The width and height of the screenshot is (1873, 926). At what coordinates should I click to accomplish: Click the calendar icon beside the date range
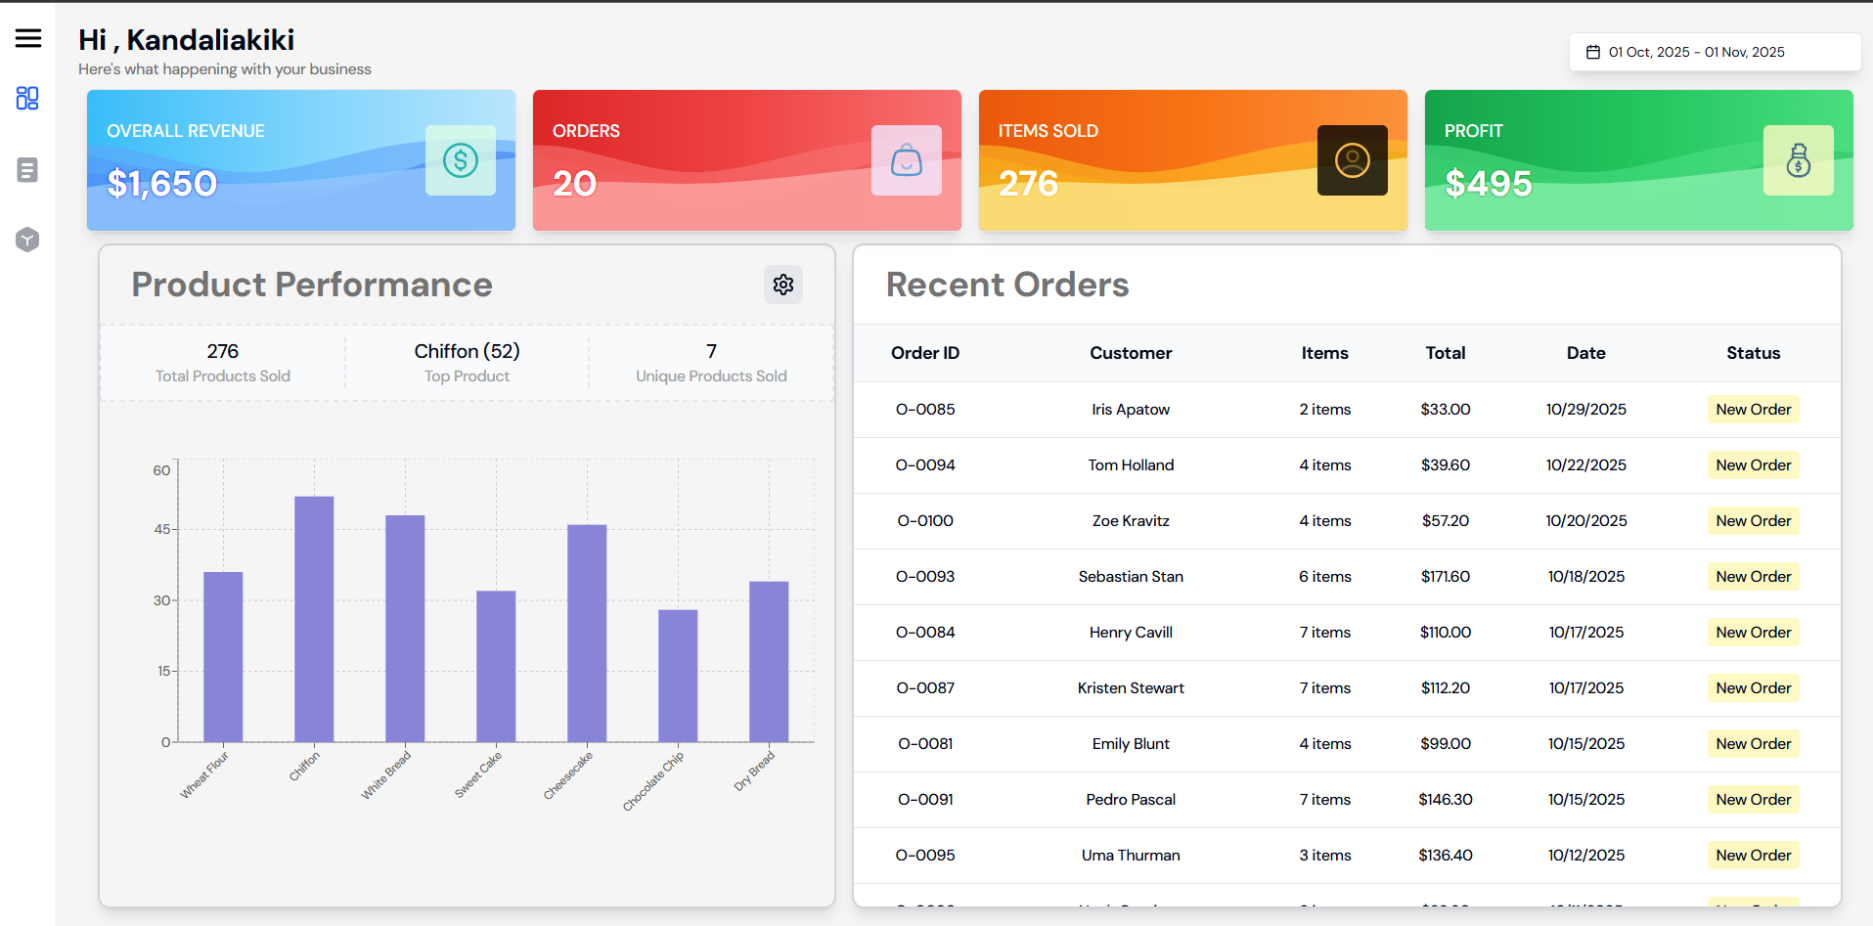click(1592, 52)
